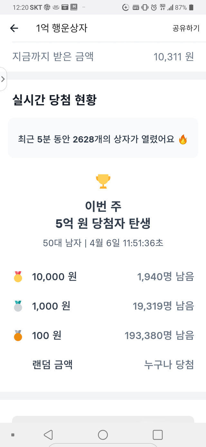
Task: Tap the back arrow icon
Action: pyautogui.click(x=14, y=28)
